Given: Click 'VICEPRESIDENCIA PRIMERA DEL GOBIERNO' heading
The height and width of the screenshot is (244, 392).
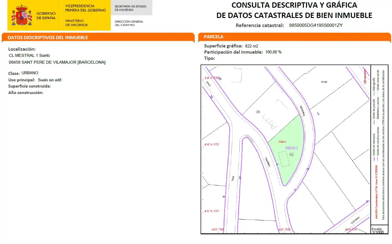Looking at the screenshot, I should tap(86, 8).
